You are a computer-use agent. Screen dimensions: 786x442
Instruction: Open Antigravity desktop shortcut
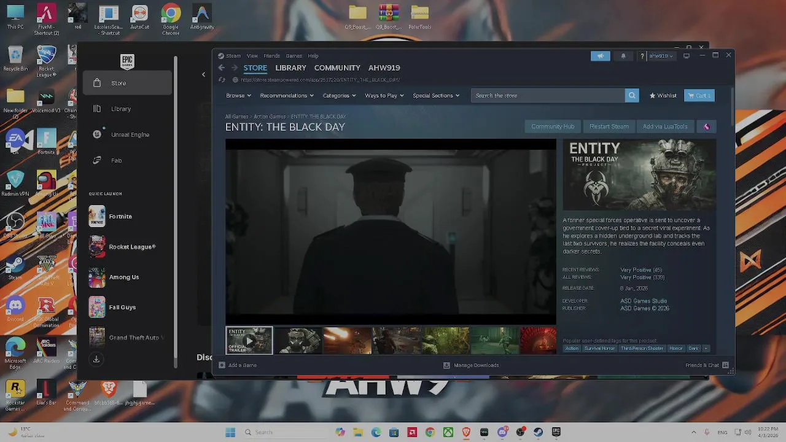[202, 17]
